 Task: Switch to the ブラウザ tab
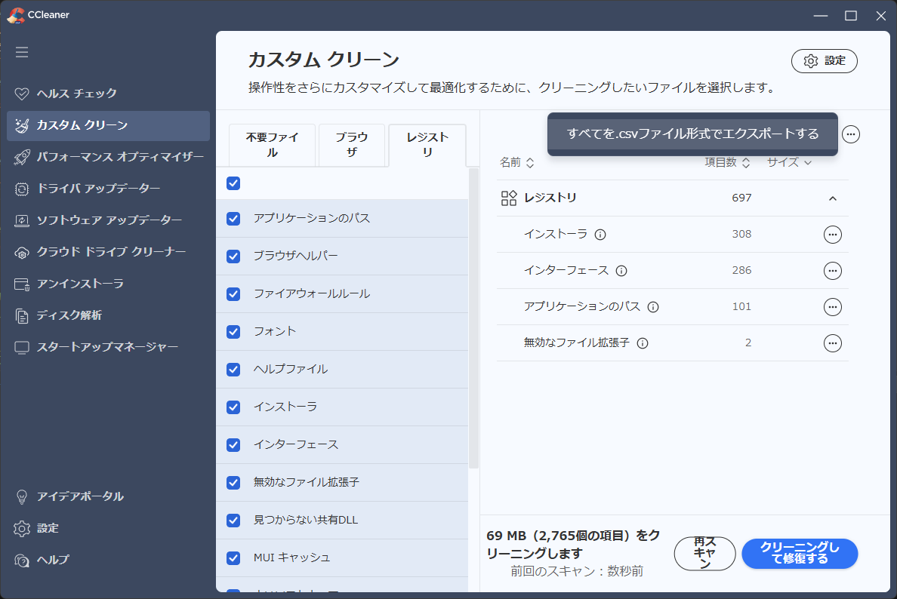(352, 145)
